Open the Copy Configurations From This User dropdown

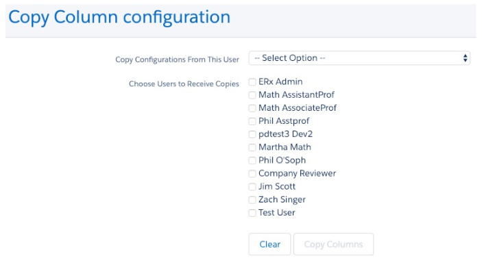359,58
